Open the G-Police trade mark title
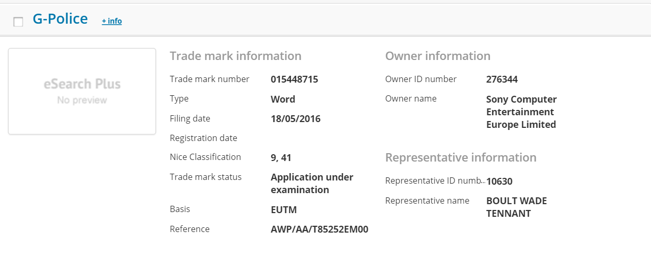Screen dimensions: 651x261 click(x=60, y=19)
